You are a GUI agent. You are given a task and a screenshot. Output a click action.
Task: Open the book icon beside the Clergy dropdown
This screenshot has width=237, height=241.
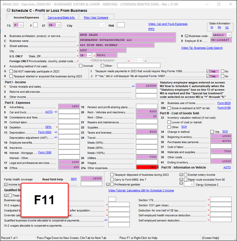[181, 183]
